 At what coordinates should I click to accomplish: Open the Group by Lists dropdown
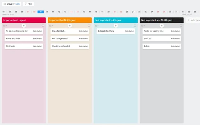(x=11, y=4)
